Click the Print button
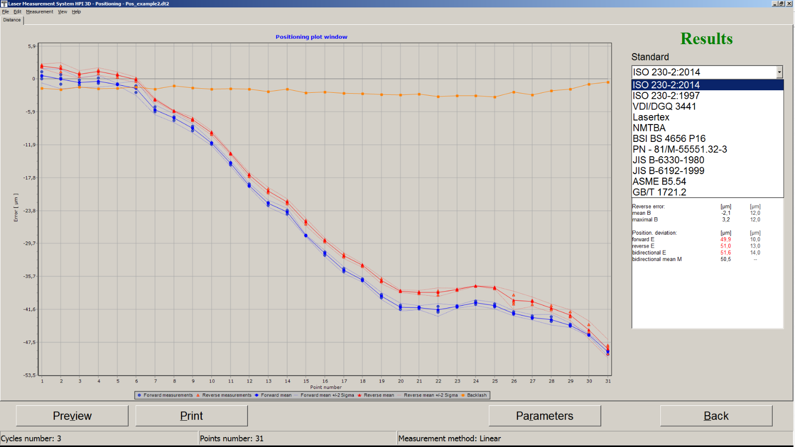 (x=191, y=416)
